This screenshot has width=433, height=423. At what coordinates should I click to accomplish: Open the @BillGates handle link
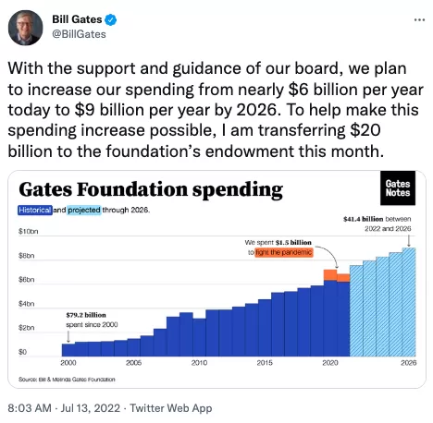click(x=79, y=34)
